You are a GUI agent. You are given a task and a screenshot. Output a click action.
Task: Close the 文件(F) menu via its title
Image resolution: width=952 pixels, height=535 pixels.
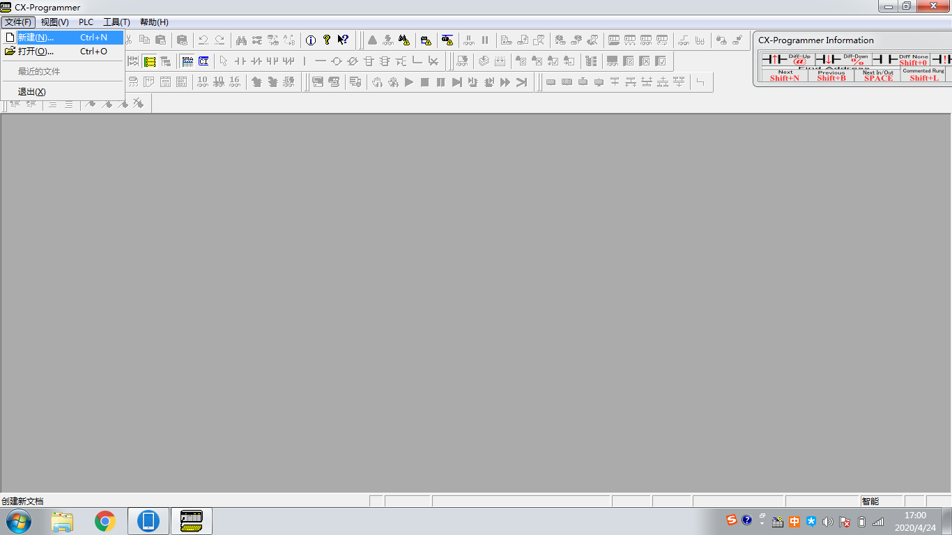(18, 22)
